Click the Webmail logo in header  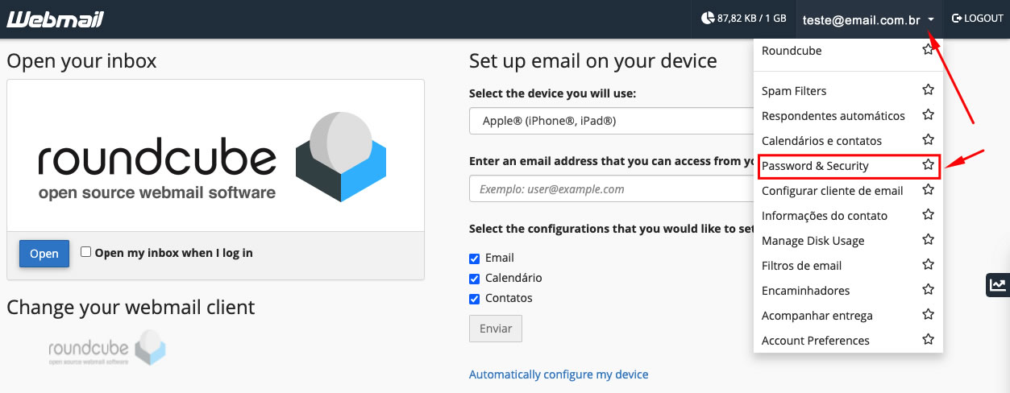pyautogui.click(x=55, y=19)
